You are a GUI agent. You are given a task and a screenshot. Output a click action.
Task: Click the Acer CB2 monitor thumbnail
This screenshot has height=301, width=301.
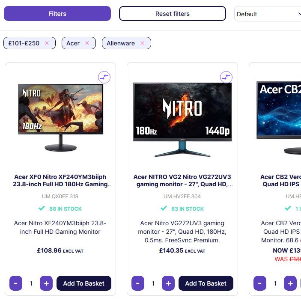pyautogui.click(x=279, y=117)
